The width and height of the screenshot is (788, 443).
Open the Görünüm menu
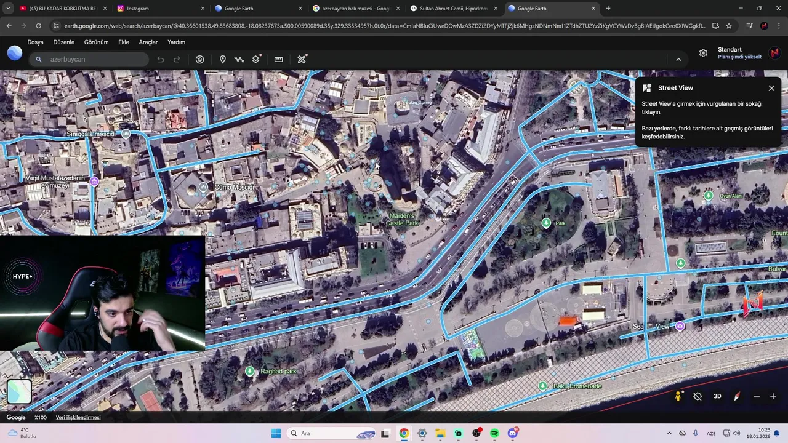coord(96,42)
